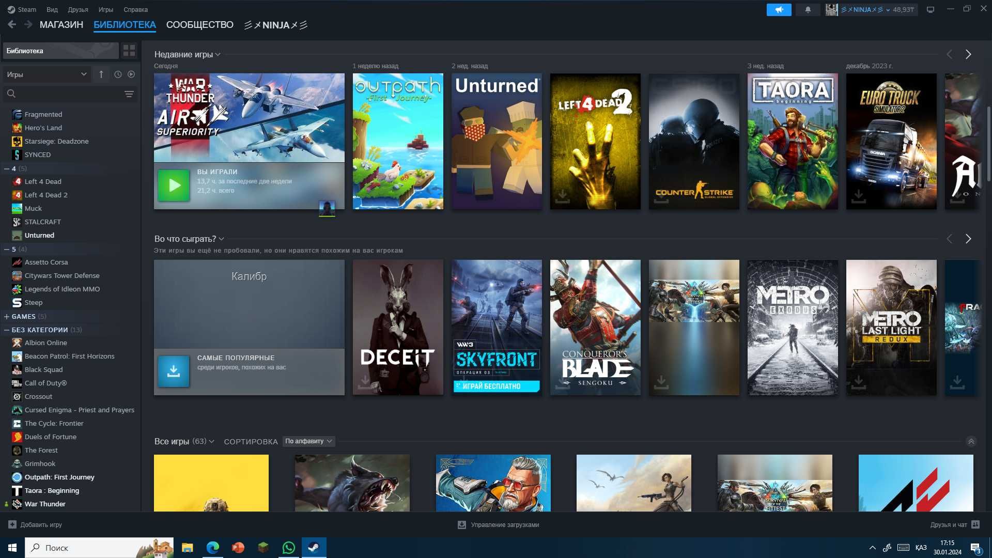
Task: Select Albion Online in the list
Action: point(45,343)
